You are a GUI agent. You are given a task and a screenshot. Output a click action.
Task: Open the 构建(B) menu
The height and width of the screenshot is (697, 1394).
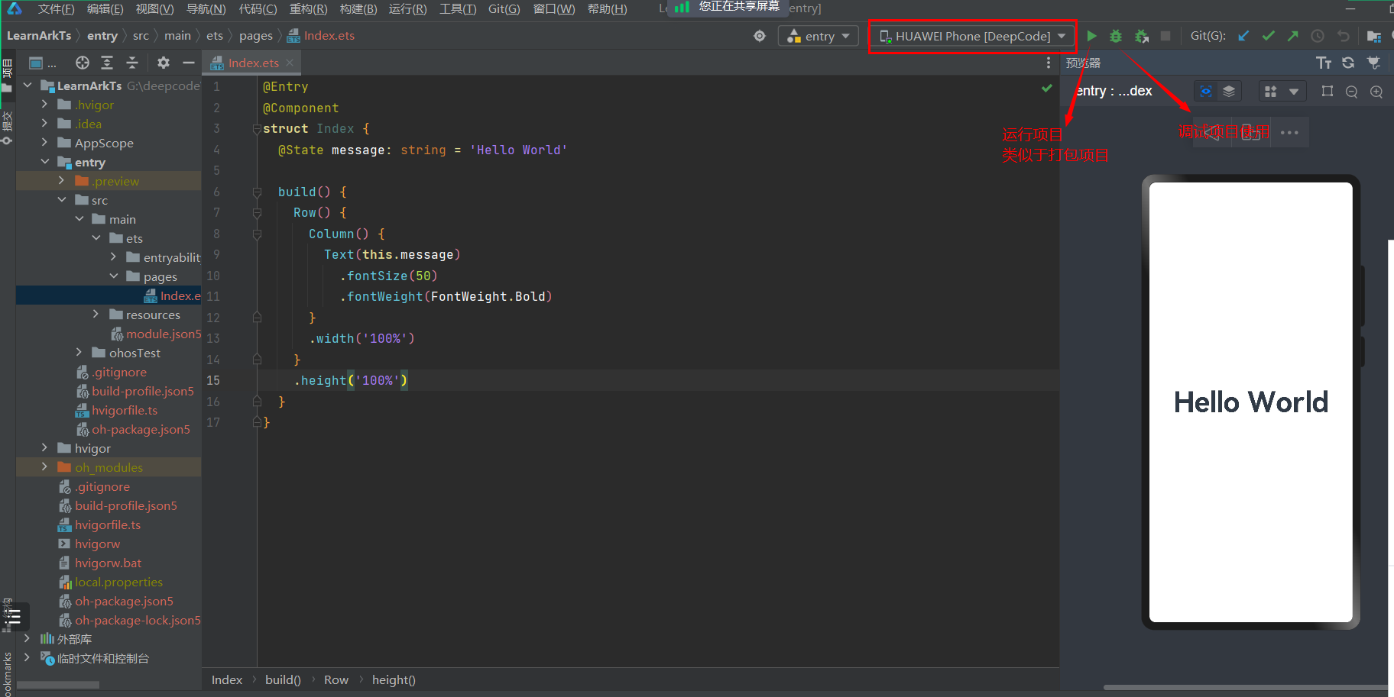358,9
